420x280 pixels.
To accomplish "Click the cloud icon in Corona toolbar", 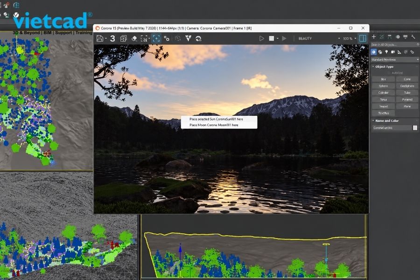I will [198, 39].
